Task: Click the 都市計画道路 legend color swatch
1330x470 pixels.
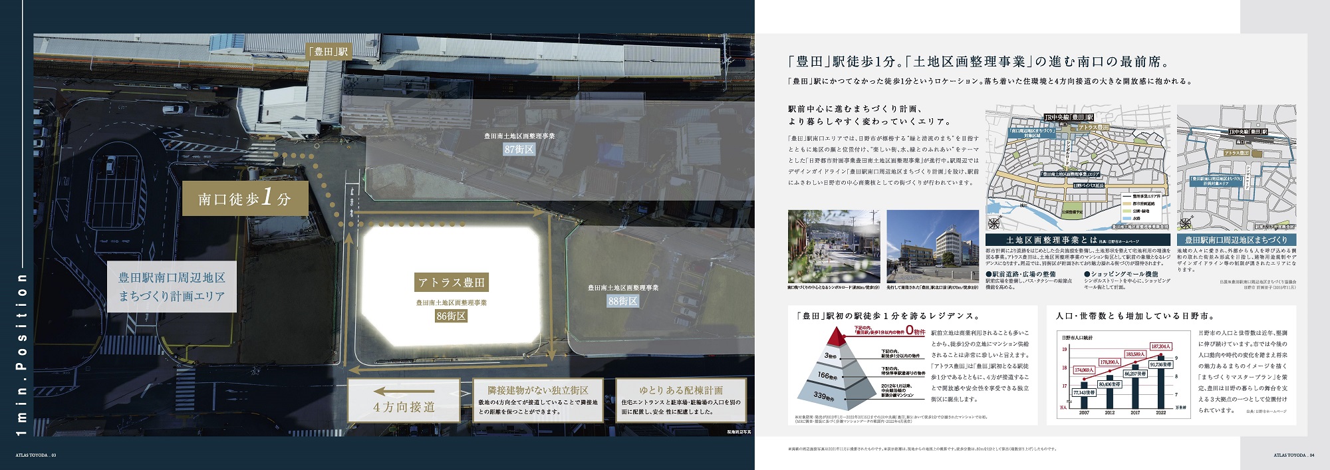Action: tap(1128, 203)
